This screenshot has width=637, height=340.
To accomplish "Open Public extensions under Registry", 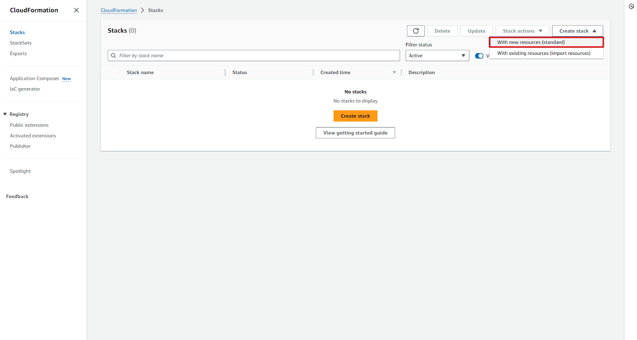I will click(29, 125).
